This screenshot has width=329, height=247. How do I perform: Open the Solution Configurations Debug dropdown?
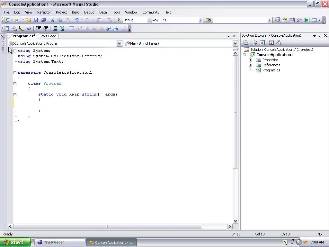149,20
